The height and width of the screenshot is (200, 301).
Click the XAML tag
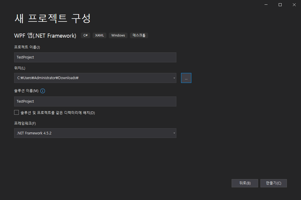(99, 35)
